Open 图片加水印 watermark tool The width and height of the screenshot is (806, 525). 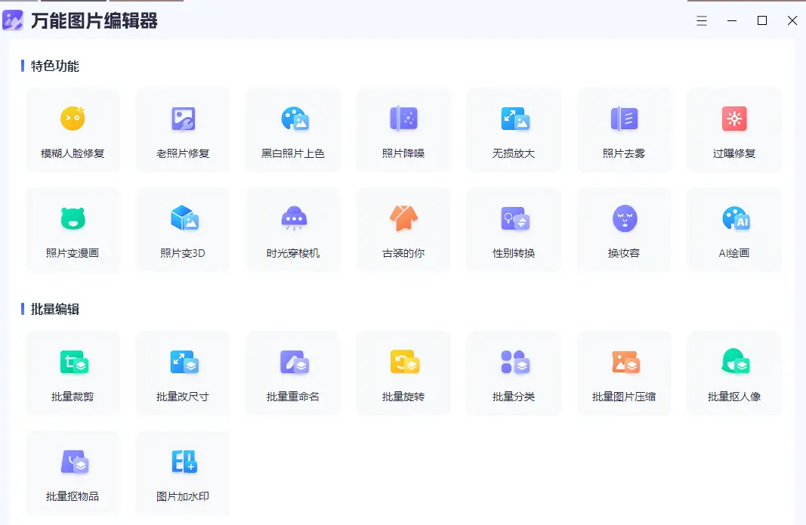[183, 473]
